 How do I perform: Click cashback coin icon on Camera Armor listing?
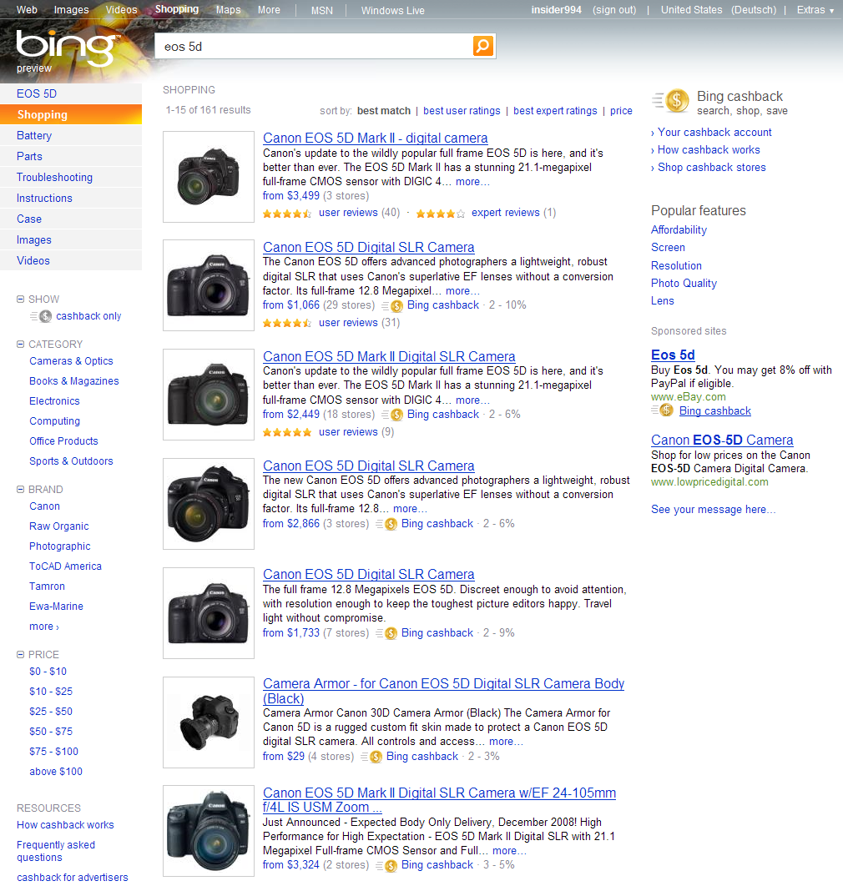pos(374,757)
